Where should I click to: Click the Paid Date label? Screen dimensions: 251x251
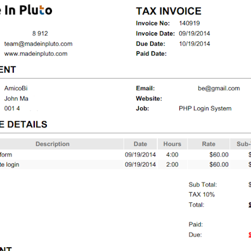coord(151,54)
